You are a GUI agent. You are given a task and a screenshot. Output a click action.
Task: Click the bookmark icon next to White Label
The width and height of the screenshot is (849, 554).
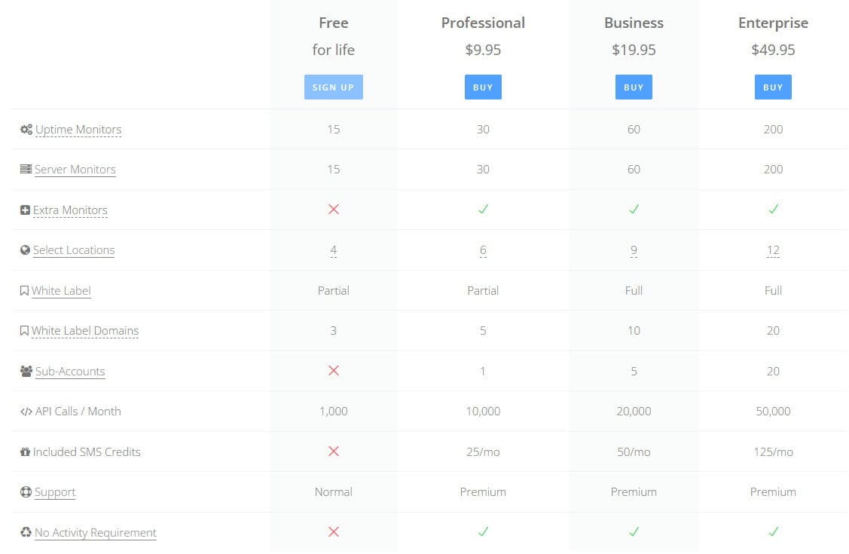[24, 289]
